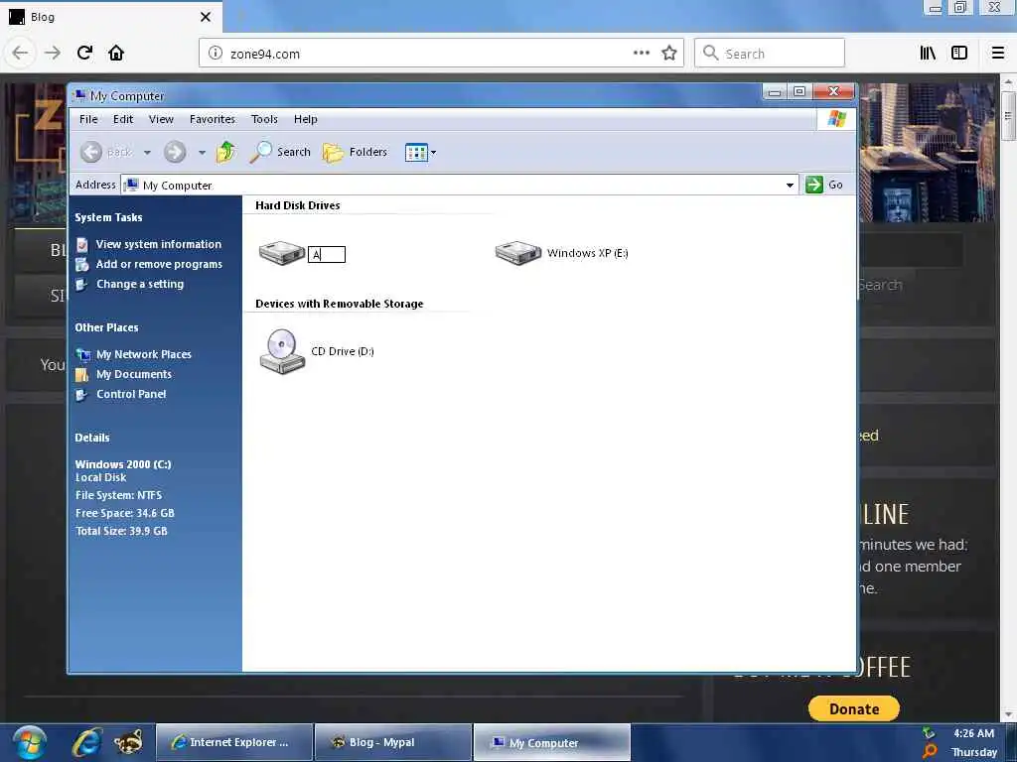Screen dimensions: 1017x762
Task: Click the browser Search box
Action: (x=770, y=54)
